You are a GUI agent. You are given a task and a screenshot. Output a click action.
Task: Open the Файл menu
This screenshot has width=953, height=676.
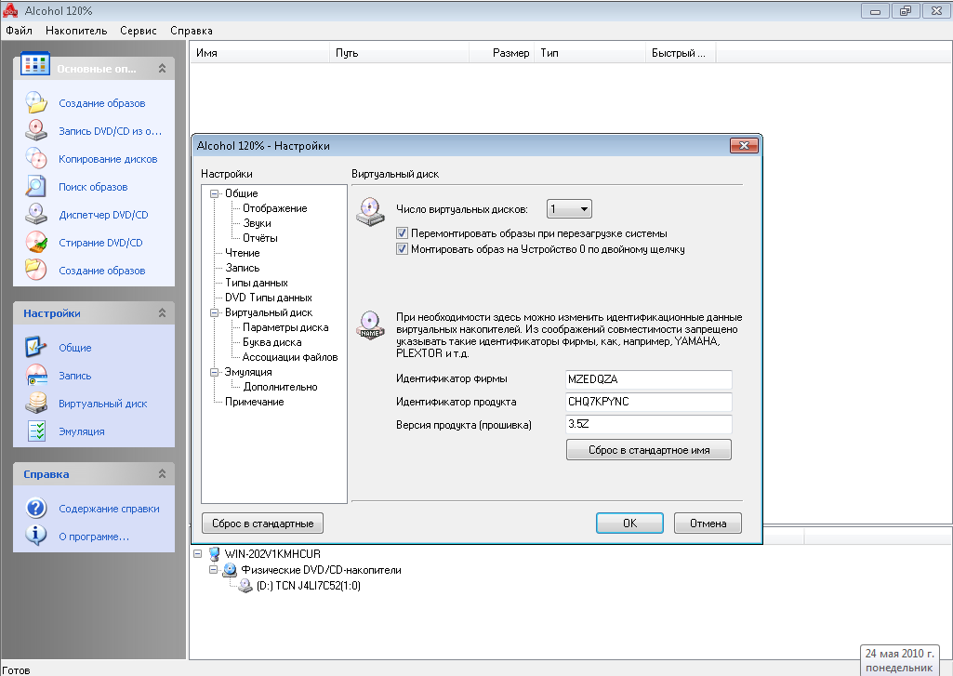click(19, 31)
